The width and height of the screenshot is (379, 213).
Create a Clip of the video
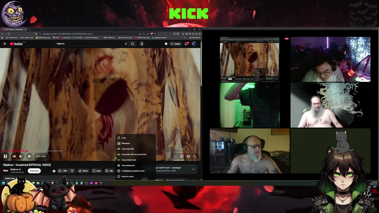[109, 171]
